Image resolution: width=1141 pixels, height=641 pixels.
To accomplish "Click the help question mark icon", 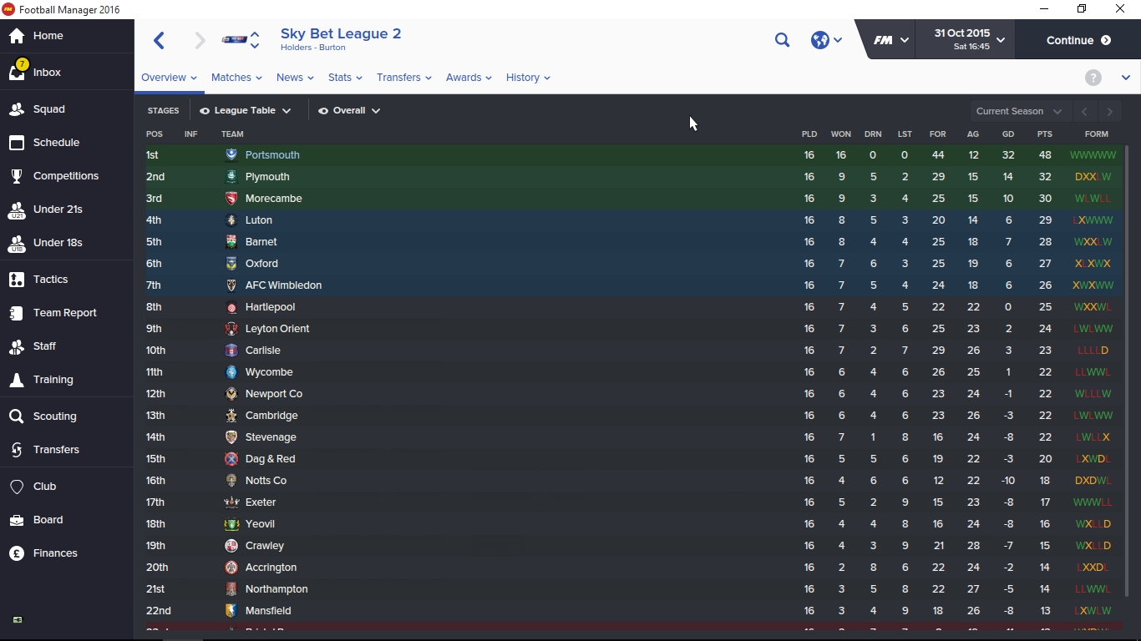I will pyautogui.click(x=1093, y=78).
